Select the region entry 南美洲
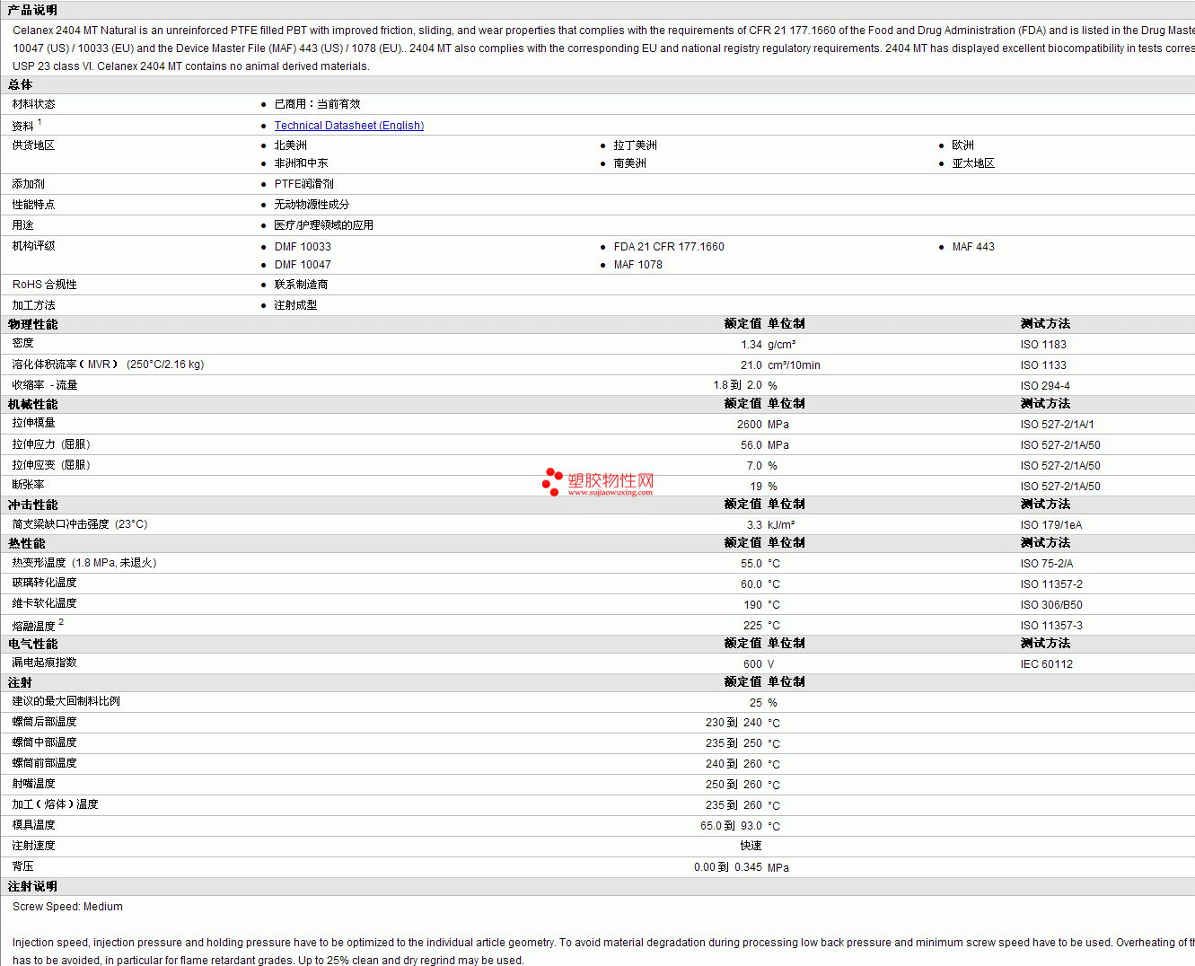This screenshot has width=1195, height=966. click(630, 163)
